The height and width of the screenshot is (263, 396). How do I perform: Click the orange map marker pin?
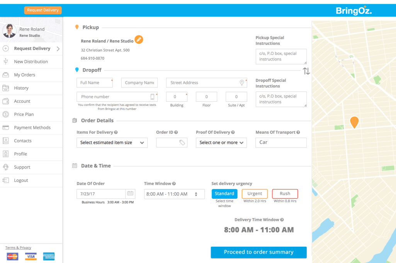tap(354, 121)
